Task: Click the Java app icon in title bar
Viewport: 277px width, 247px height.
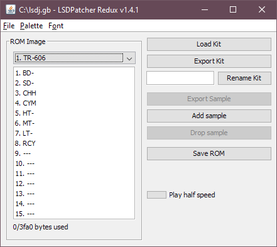Action: click(x=11, y=9)
